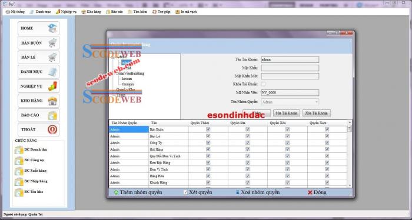This screenshot has width=412, height=220.
Task: Click permissions table vertical scrollbar
Action: click(x=350, y=154)
